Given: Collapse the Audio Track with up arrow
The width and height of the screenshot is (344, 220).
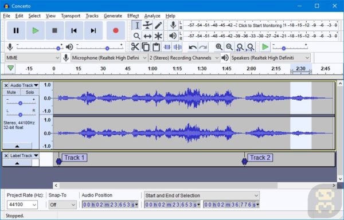Looking at the screenshot, I should coord(17,146).
